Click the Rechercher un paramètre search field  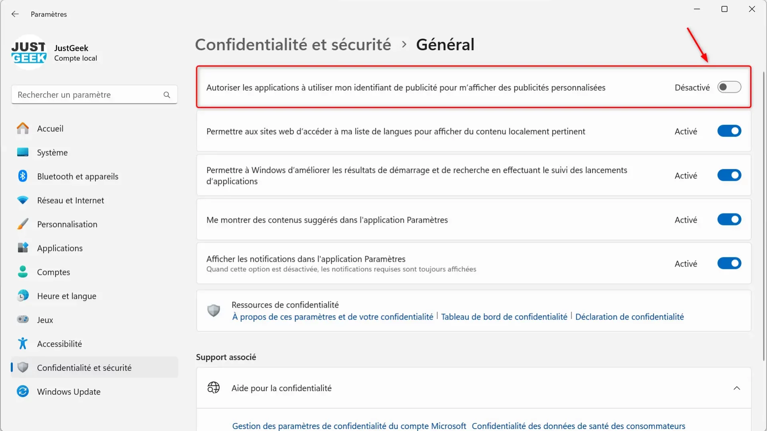tap(94, 95)
